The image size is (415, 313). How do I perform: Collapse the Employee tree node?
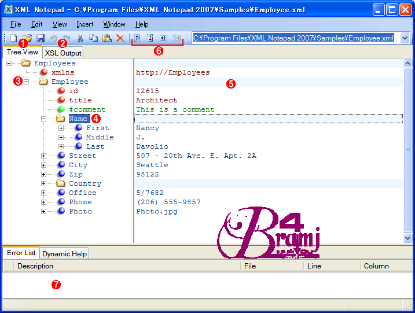[26, 82]
